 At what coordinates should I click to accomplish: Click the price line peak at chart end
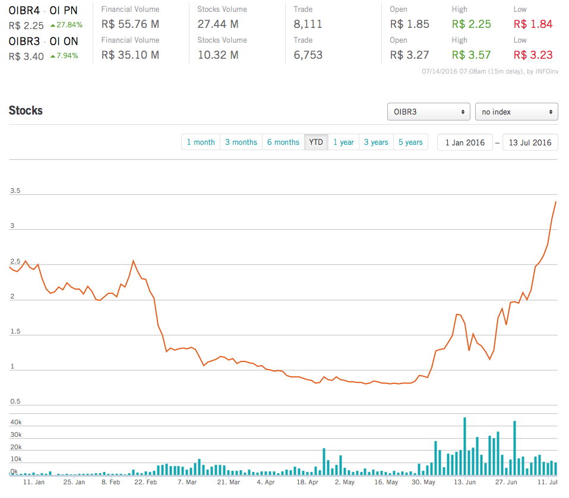[x=555, y=202]
